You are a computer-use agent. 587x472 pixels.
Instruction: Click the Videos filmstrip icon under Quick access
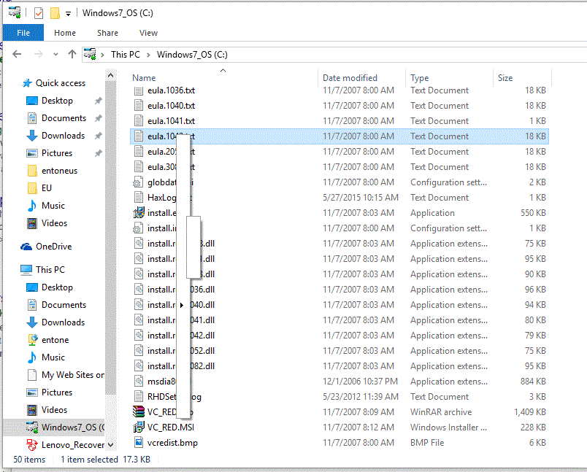click(x=32, y=223)
